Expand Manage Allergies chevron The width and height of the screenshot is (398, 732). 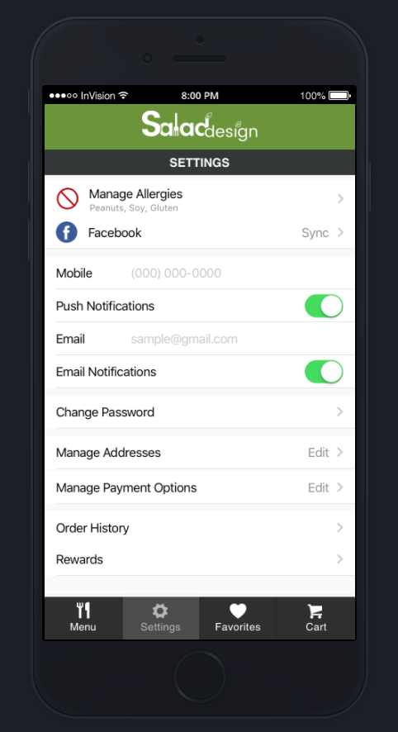tap(340, 199)
